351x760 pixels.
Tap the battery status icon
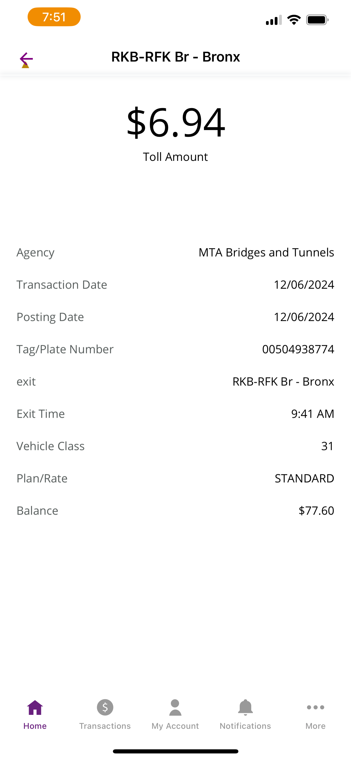[x=317, y=20]
